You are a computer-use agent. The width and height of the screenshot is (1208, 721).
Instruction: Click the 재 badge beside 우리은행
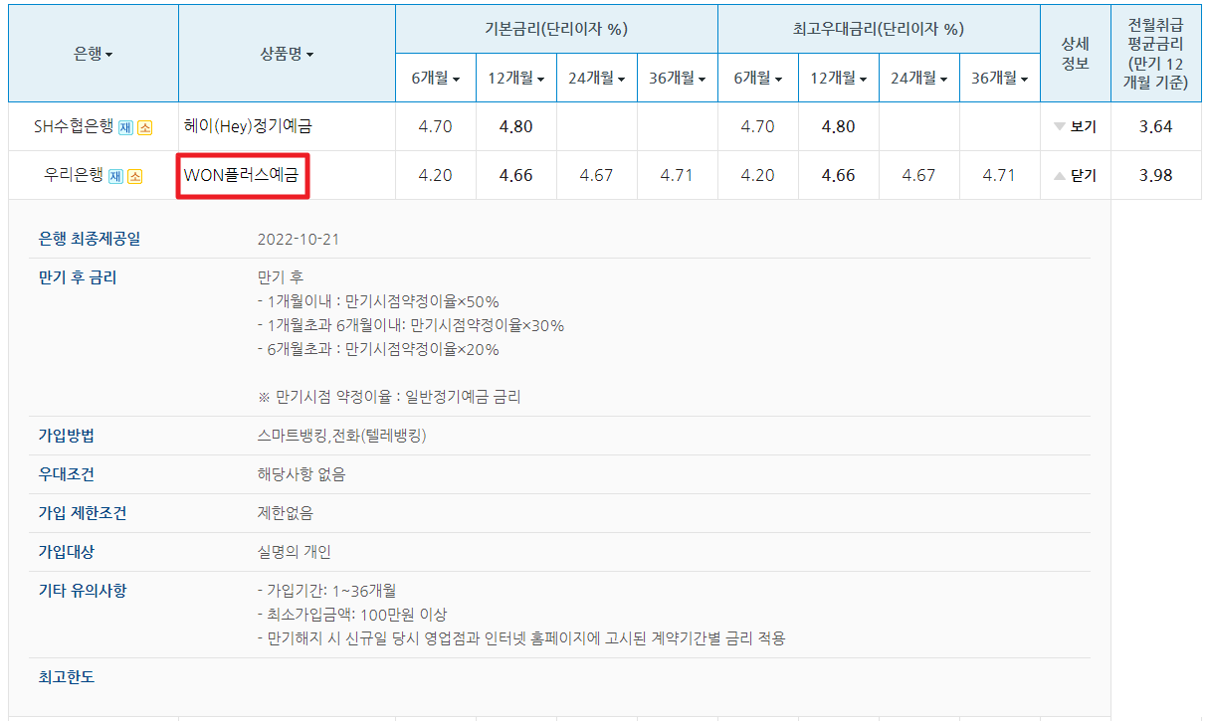pos(113,174)
